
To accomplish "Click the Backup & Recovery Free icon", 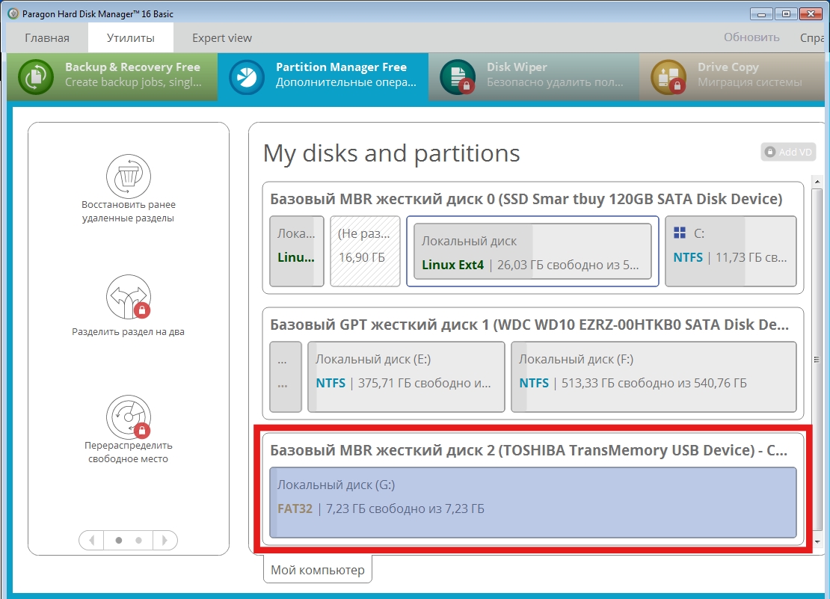I will [x=36, y=76].
